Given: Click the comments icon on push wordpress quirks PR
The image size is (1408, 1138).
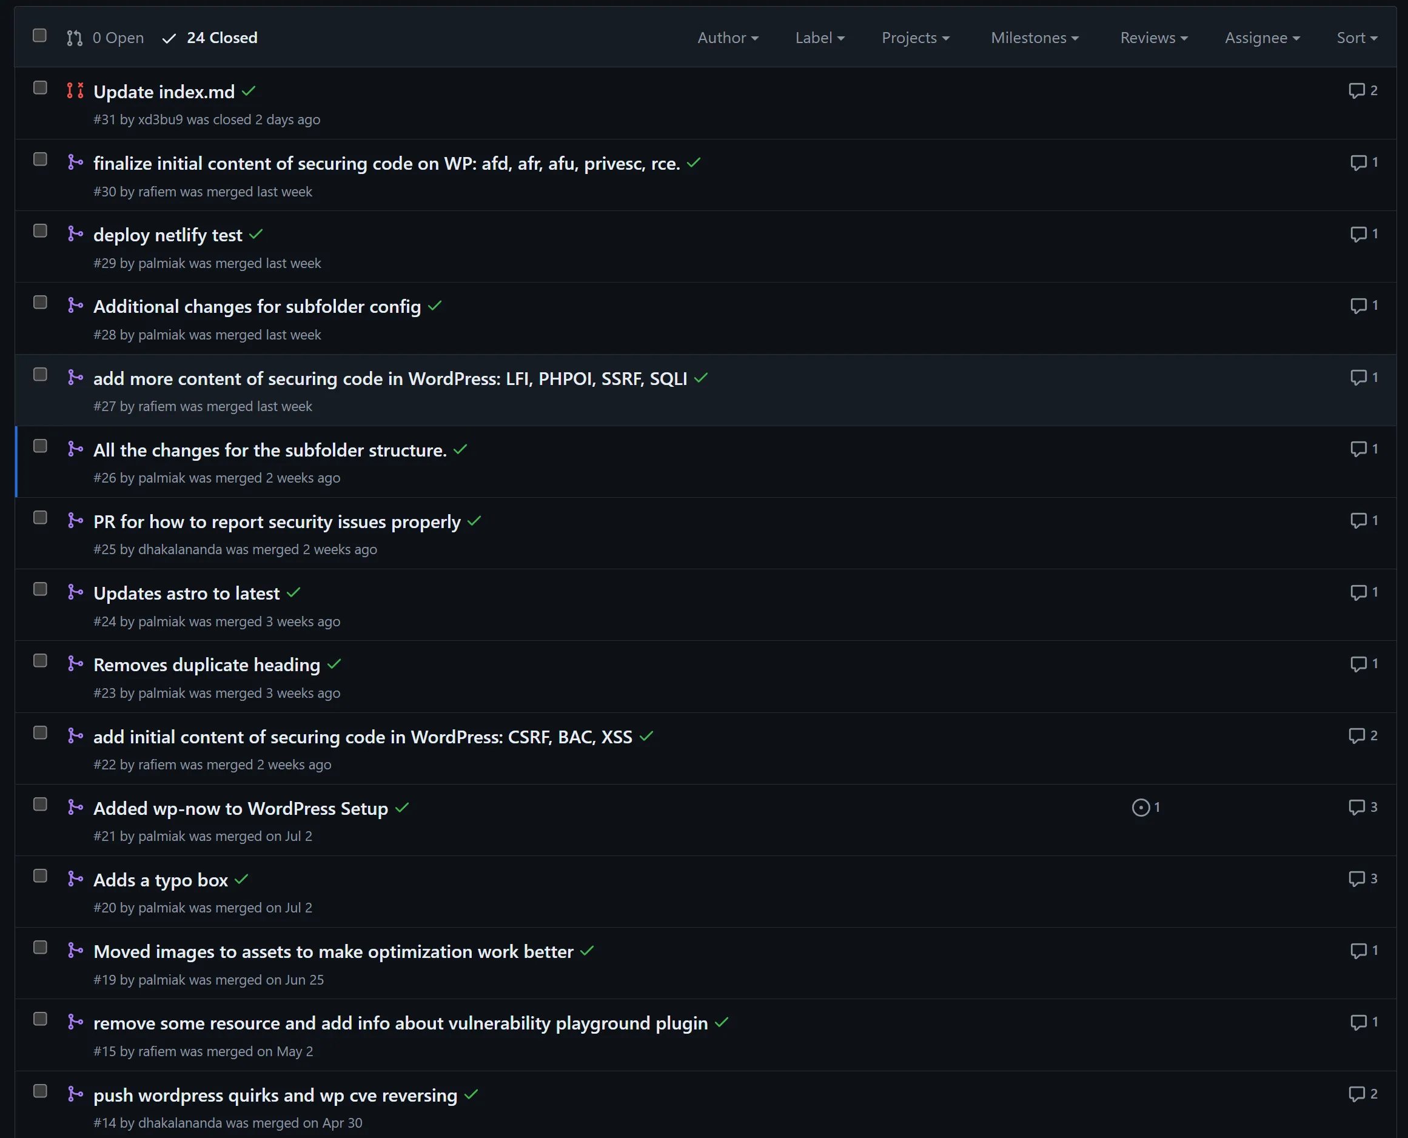Looking at the screenshot, I should (1356, 1094).
